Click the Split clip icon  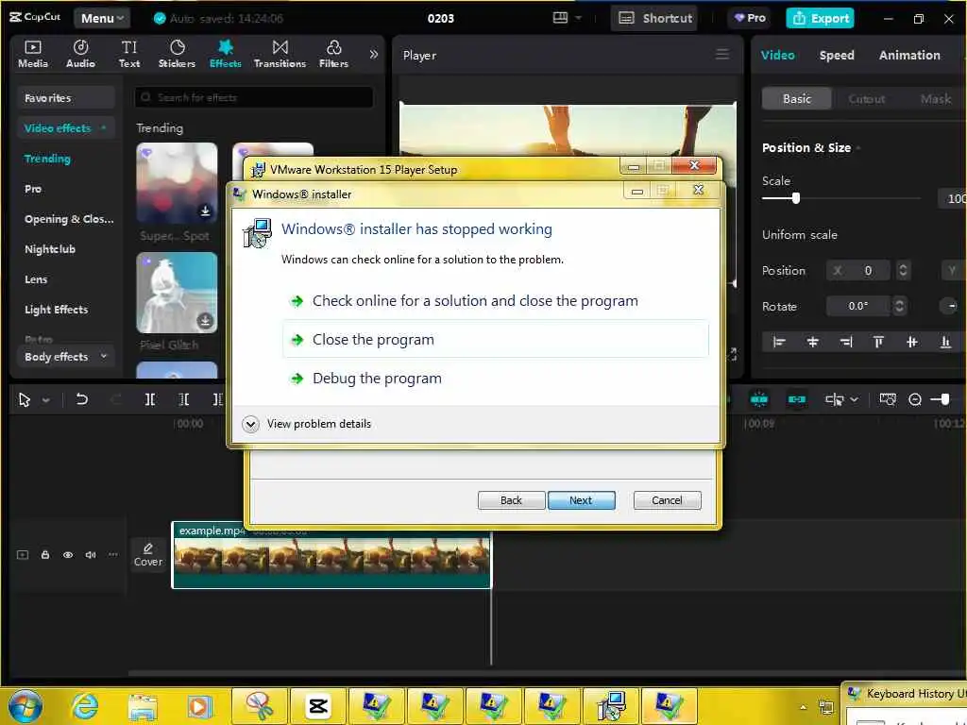[150, 399]
